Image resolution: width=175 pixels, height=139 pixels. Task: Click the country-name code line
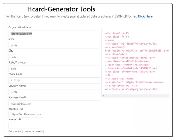tap(130, 72)
